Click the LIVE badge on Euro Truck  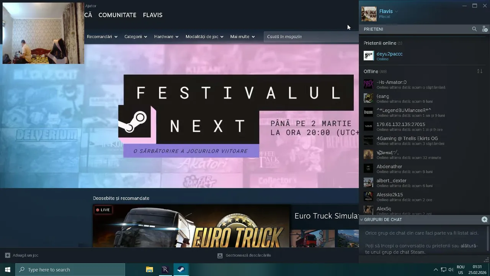pyautogui.click(x=103, y=210)
